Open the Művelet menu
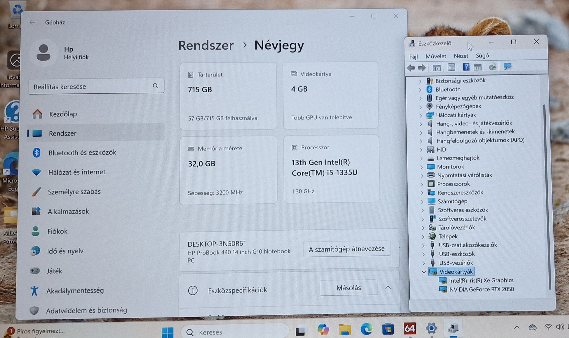The image size is (569, 338). pyautogui.click(x=436, y=56)
